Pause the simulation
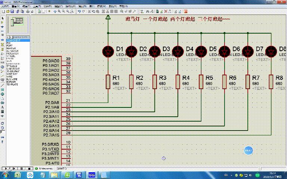Screen dimensions: 287x179 click(x=21, y=169)
